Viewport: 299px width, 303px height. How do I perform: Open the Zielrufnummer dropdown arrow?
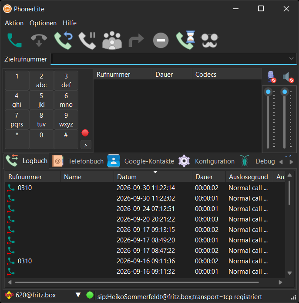click(x=291, y=58)
